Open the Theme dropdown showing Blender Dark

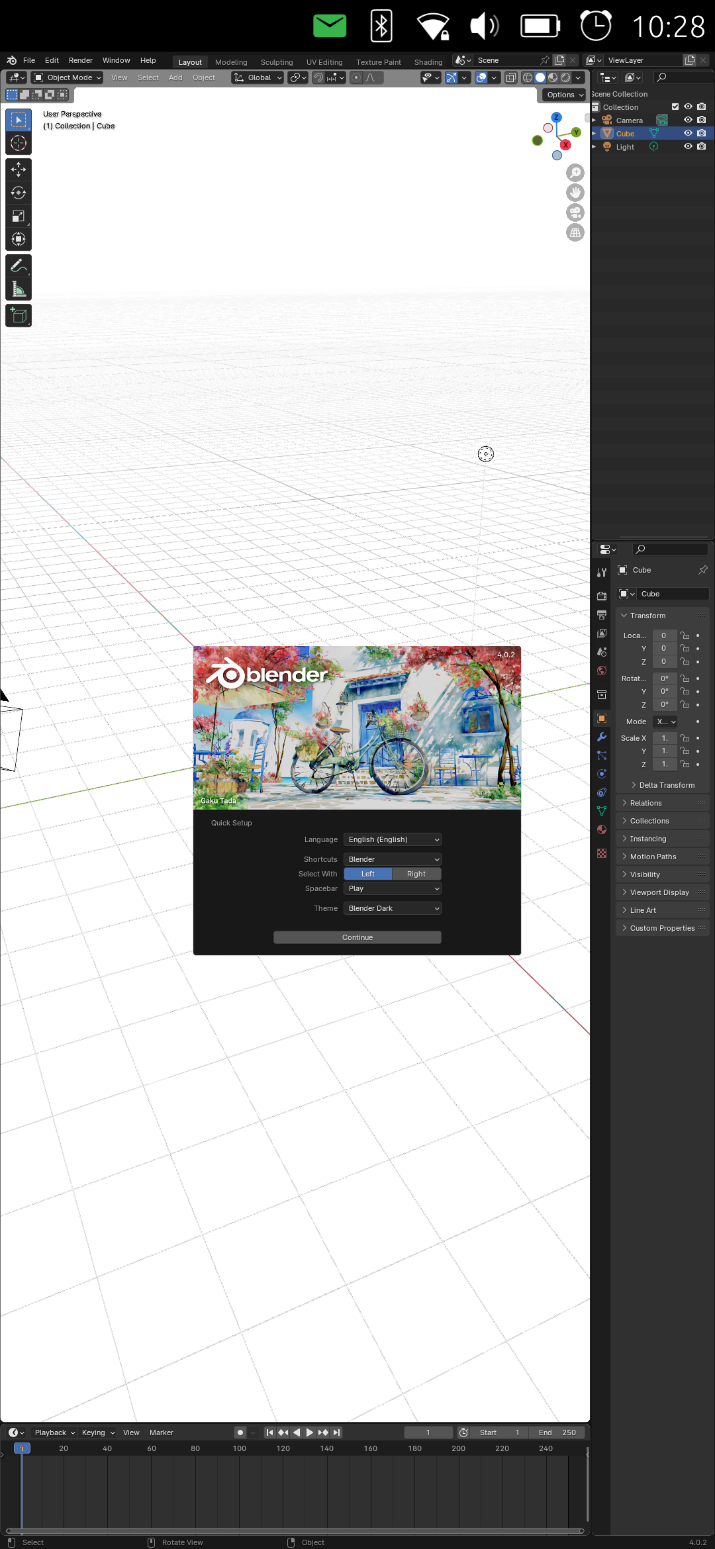[x=392, y=908]
